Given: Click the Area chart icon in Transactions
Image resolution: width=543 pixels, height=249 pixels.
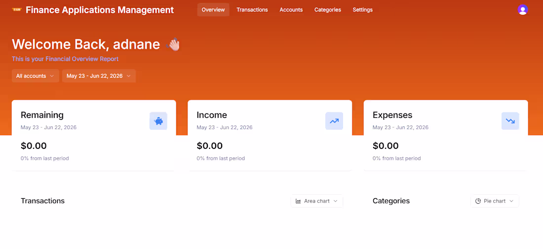Looking at the screenshot, I should pyautogui.click(x=298, y=201).
